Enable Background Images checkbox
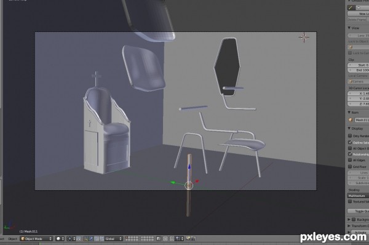This screenshot has height=245, width=369. [354, 220]
